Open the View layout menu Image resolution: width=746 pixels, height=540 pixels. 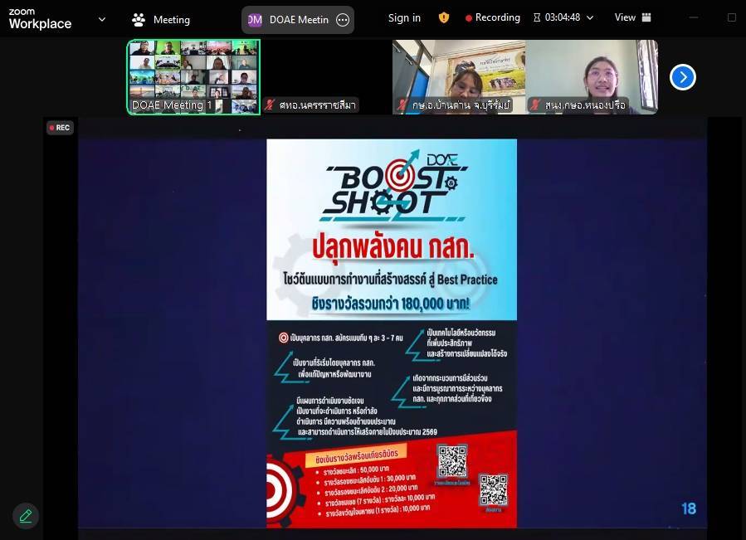[632, 18]
